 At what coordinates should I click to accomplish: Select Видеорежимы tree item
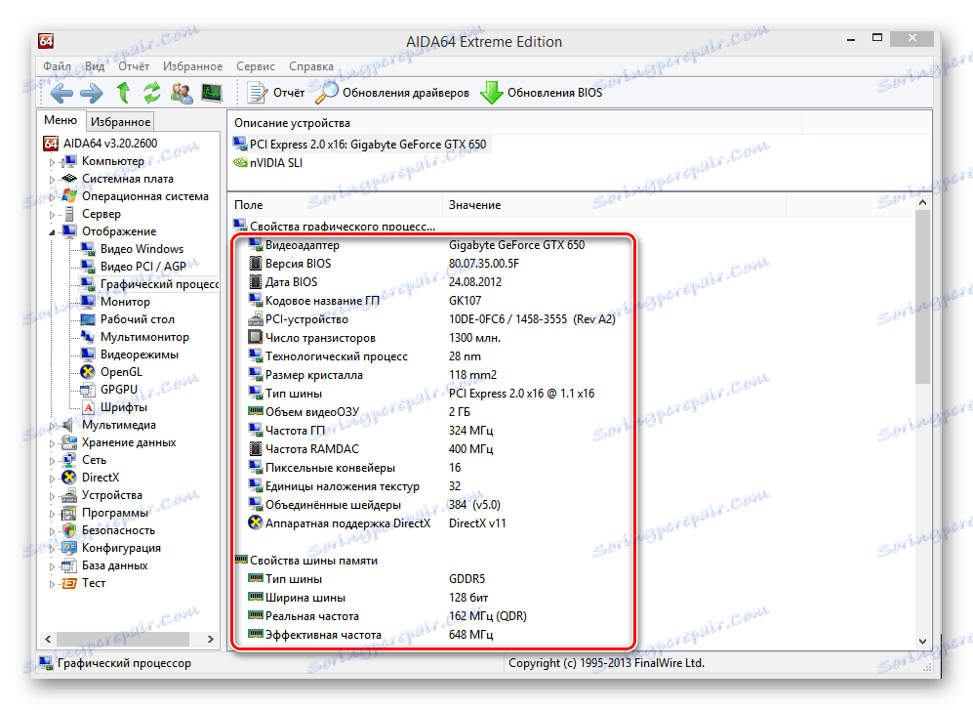click(x=139, y=355)
